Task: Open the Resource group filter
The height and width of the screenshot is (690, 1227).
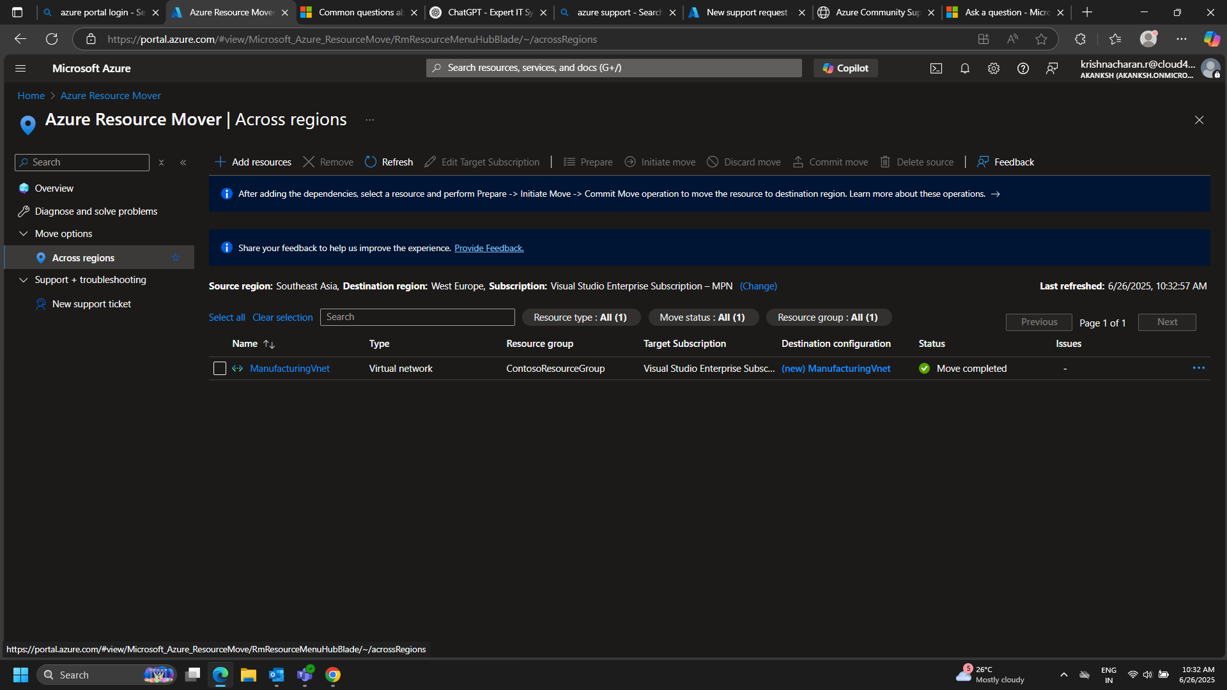Action: click(x=828, y=318)
